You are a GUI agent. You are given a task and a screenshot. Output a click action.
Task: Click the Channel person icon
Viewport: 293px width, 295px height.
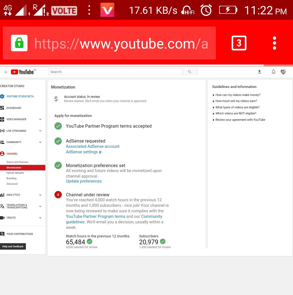(2, 154)
